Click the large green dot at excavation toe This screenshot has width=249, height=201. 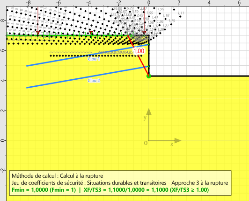pos(149,76)
